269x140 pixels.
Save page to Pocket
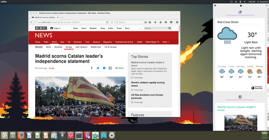[x=171, y=22]
